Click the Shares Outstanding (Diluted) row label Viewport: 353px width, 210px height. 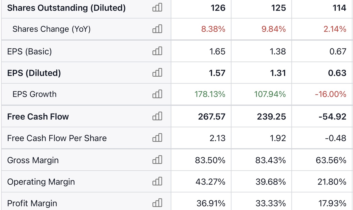66,8
